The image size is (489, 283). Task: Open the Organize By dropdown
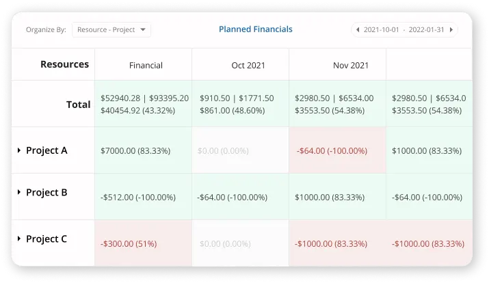click(x=111, y=30)
